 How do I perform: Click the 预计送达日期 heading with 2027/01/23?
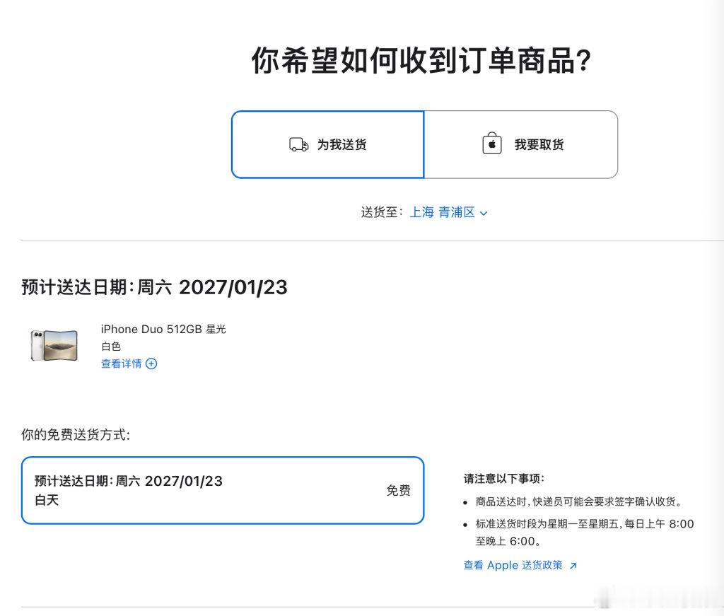pyautogui.click(x=154, y=287)
